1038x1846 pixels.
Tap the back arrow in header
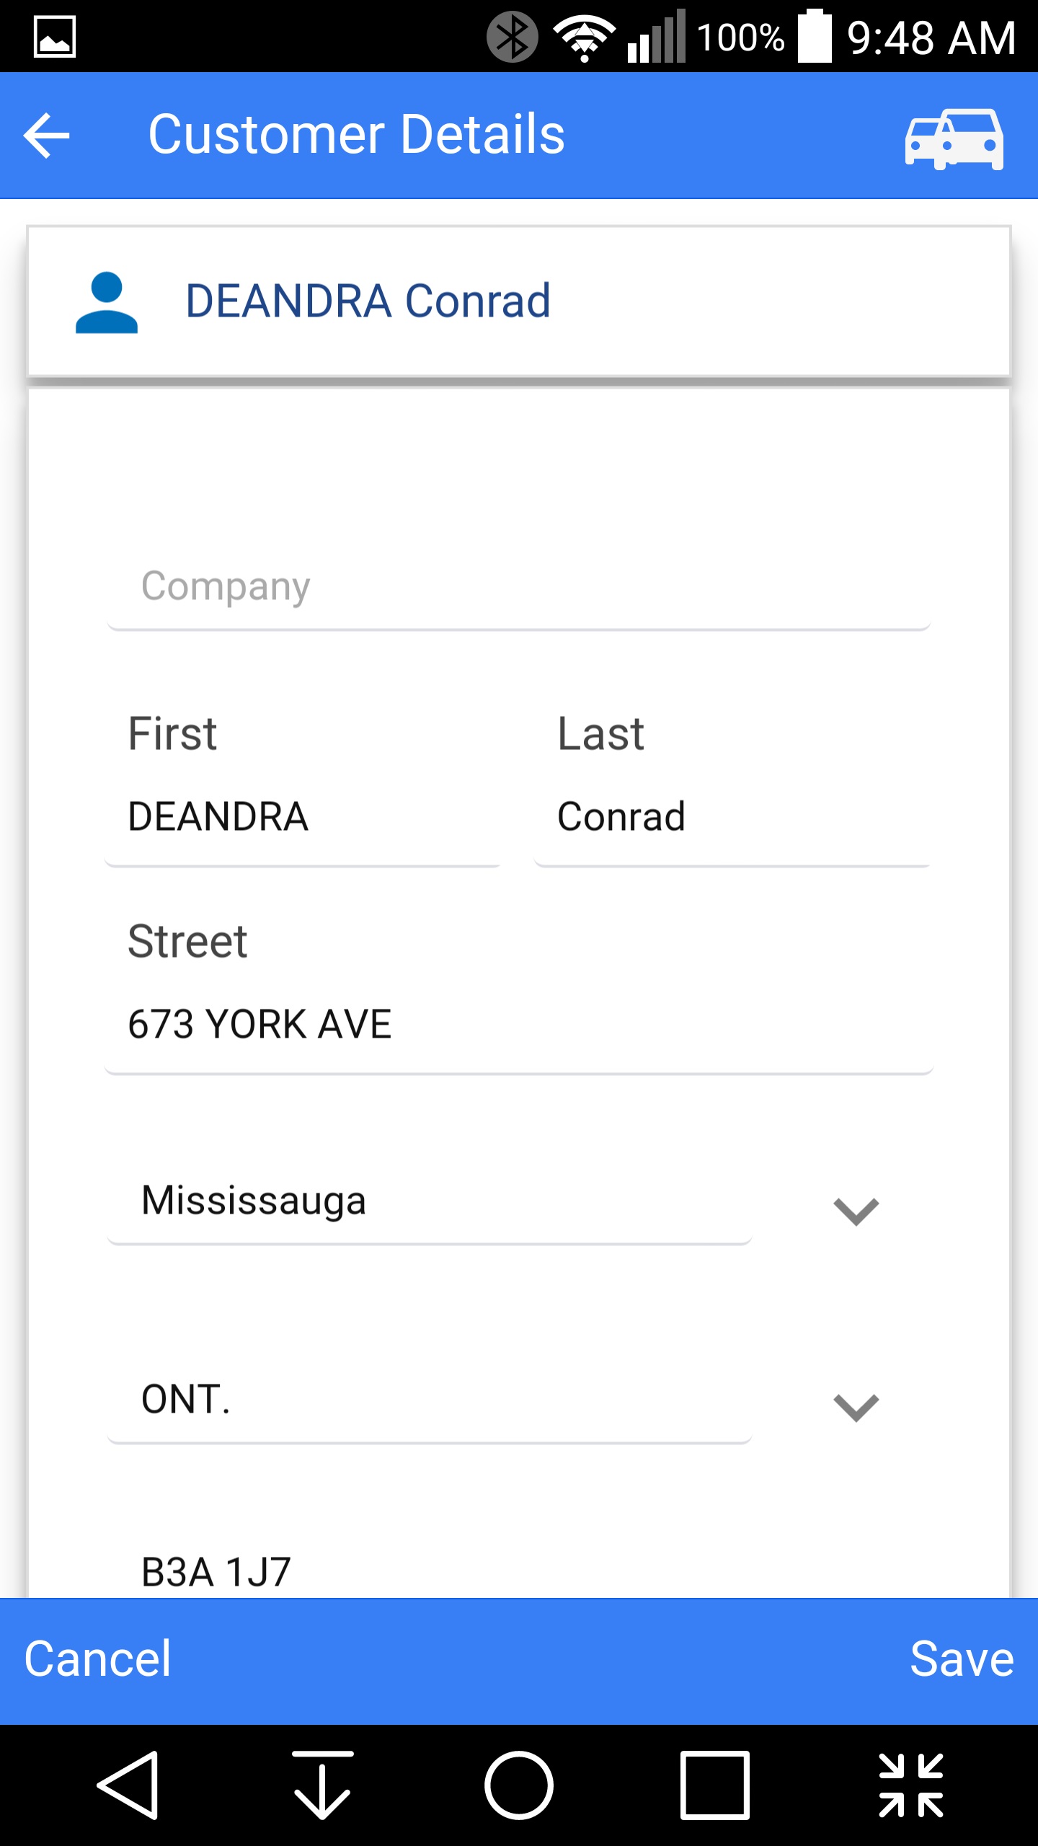click(47, 136)
